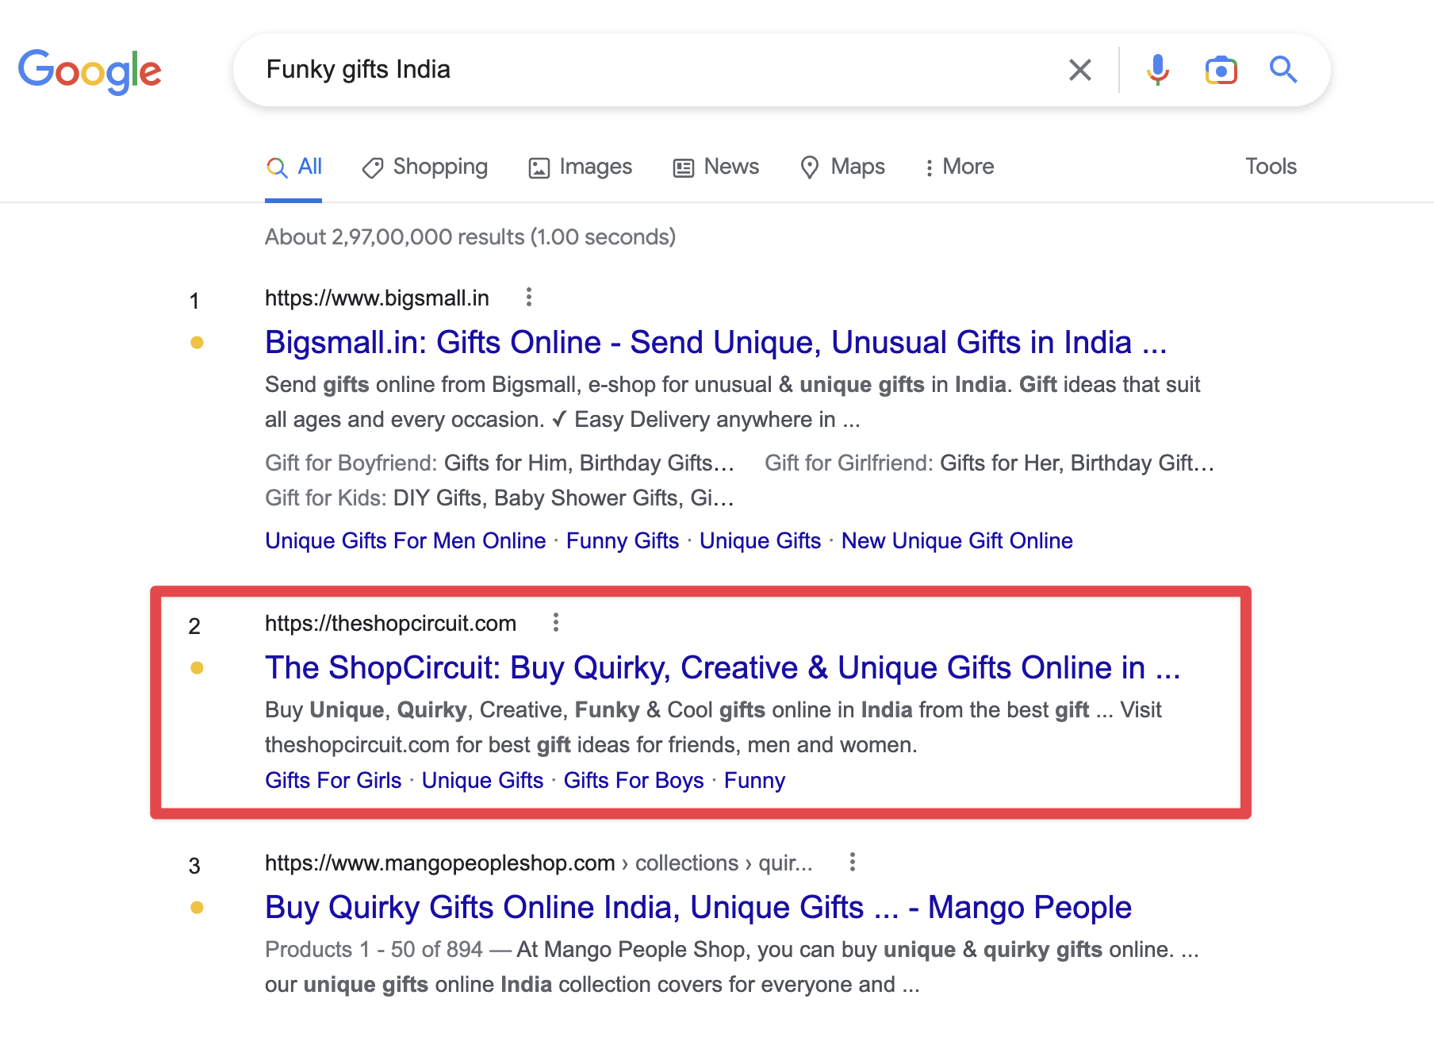Open the search Tools options
1434x1049 pixels.
(1271, 167)
